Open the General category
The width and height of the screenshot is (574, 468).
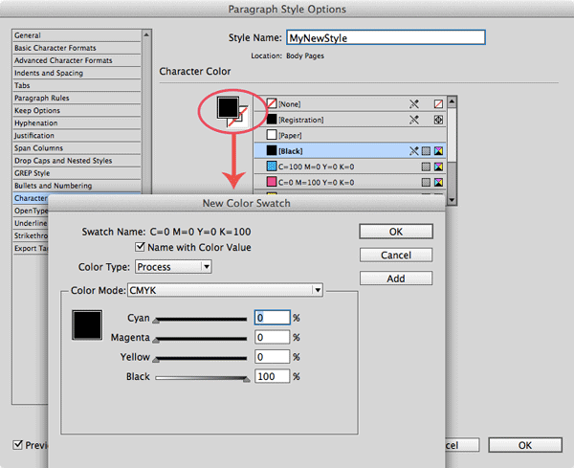[x=77, y=35]
